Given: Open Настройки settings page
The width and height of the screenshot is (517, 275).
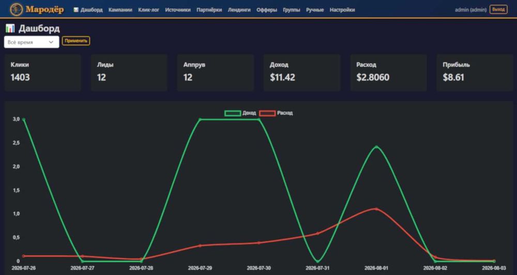Looking at the screenshot, I should click(342, 10).
